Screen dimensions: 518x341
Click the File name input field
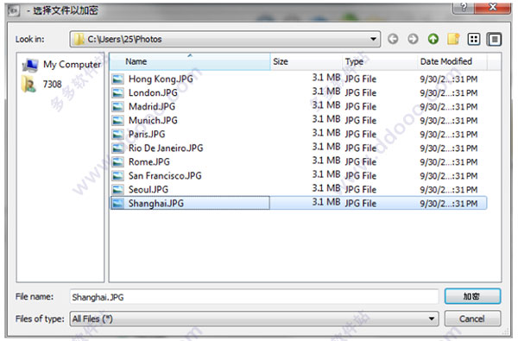254,297
